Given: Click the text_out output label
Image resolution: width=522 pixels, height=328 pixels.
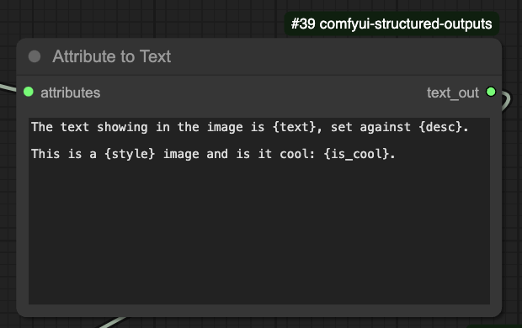Looking at the screenshot, I should pos(453,93).
